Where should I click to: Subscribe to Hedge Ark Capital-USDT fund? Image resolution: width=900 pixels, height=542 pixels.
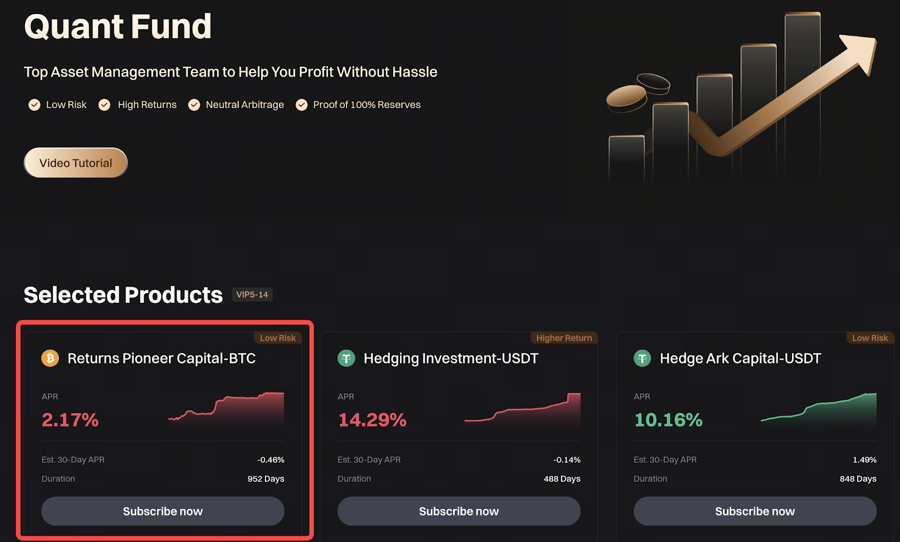pyautogui.click(x=755, y=511)
